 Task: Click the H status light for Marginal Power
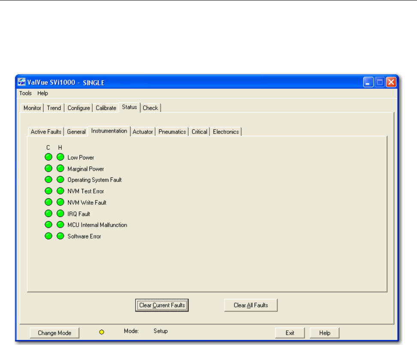[x=60, y=168]
